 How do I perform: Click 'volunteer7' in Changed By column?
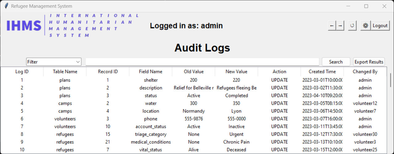pyautogui.click(x=365, y=111)
